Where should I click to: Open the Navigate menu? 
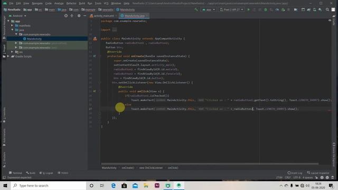[37, 3]
